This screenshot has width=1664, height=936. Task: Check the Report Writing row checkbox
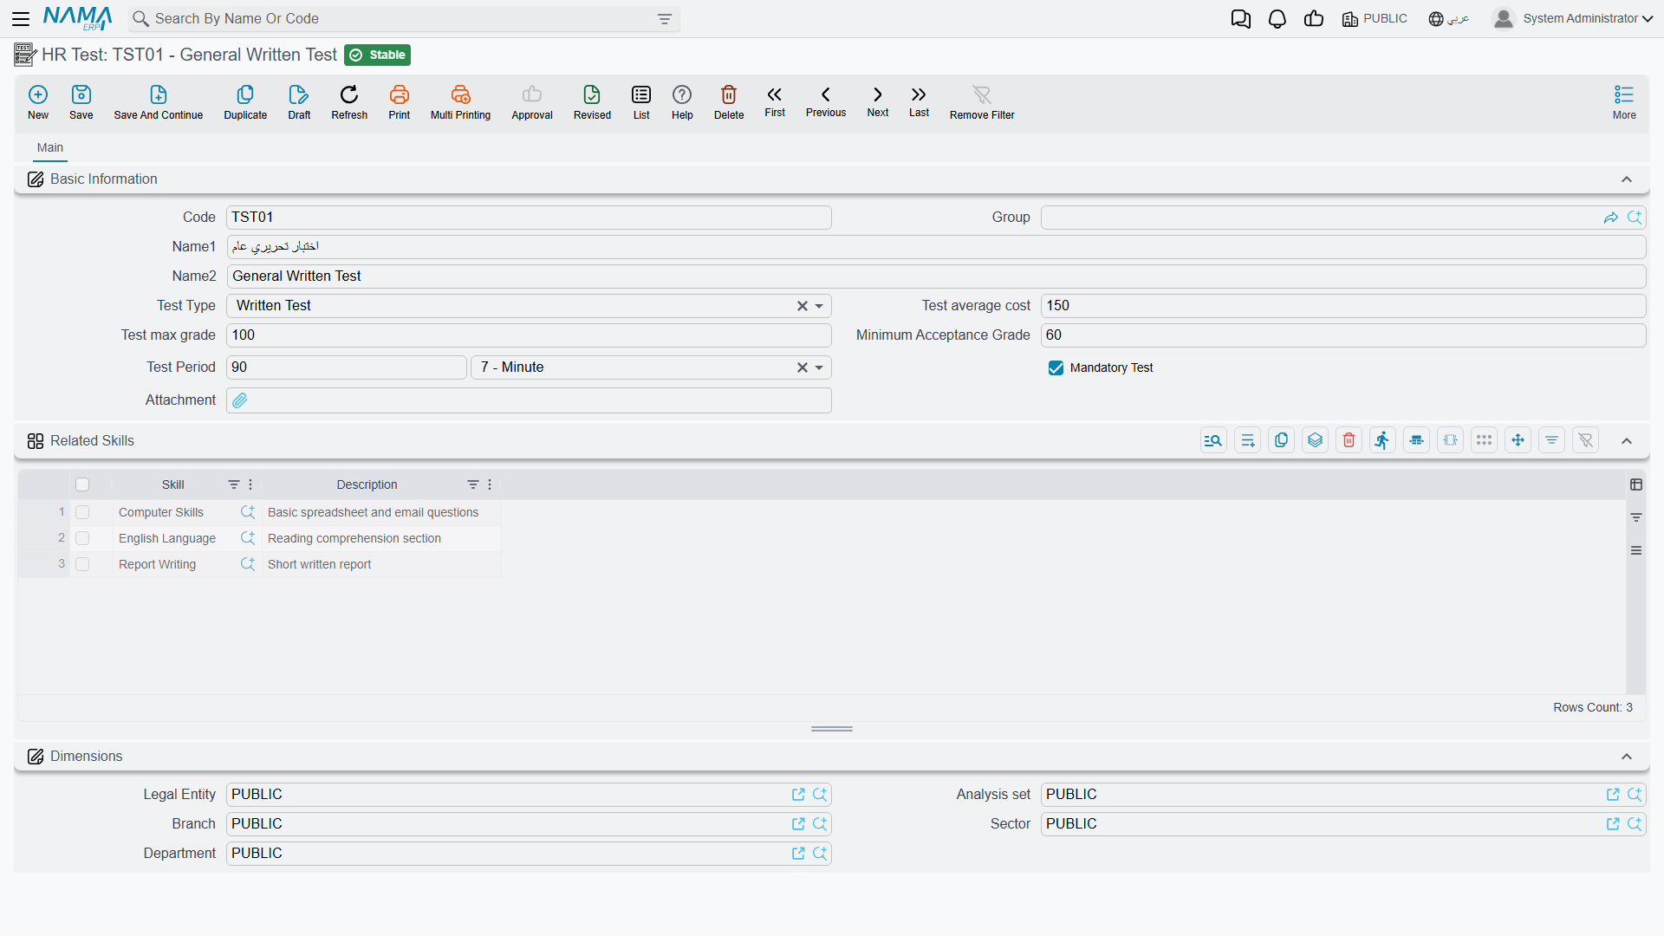coord(82,564)
